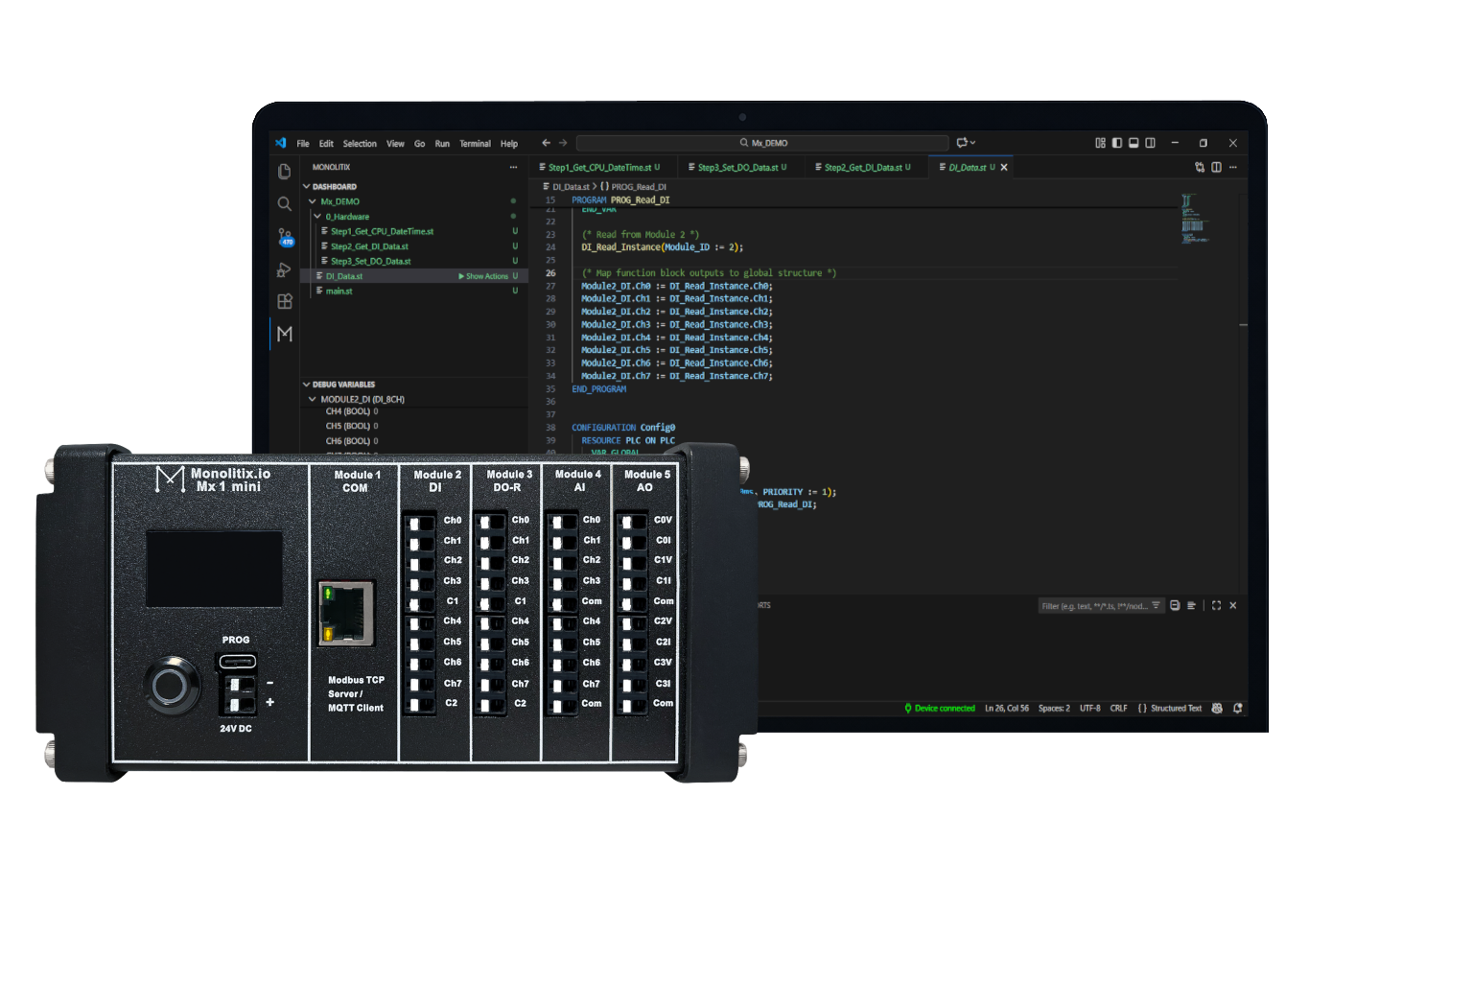Change indentation via Spaces: 2
Viewport: 1473px width, 982px height.
[1054, 709]
